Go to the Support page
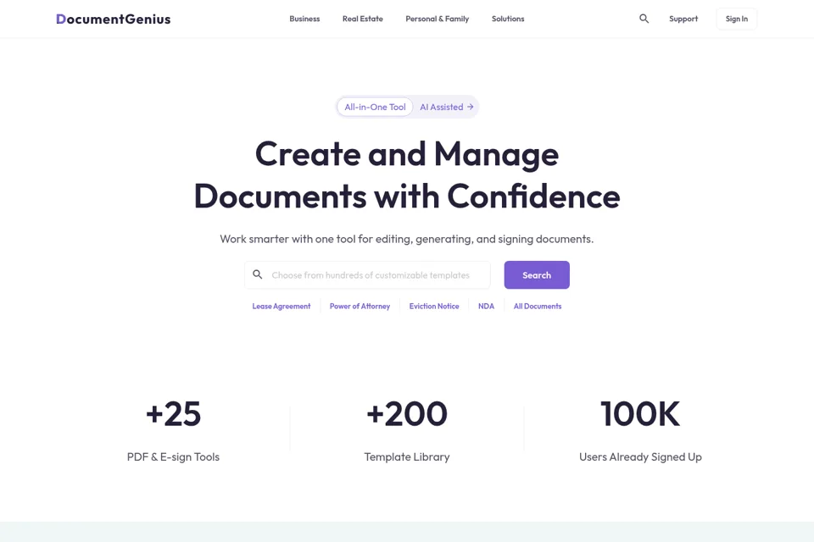Image resolution: width=814 pixels, height=542 pixels. tap(683, 19)
